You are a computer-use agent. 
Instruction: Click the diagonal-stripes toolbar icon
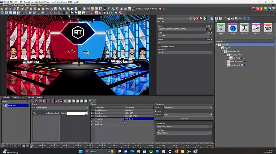(63, 13)
